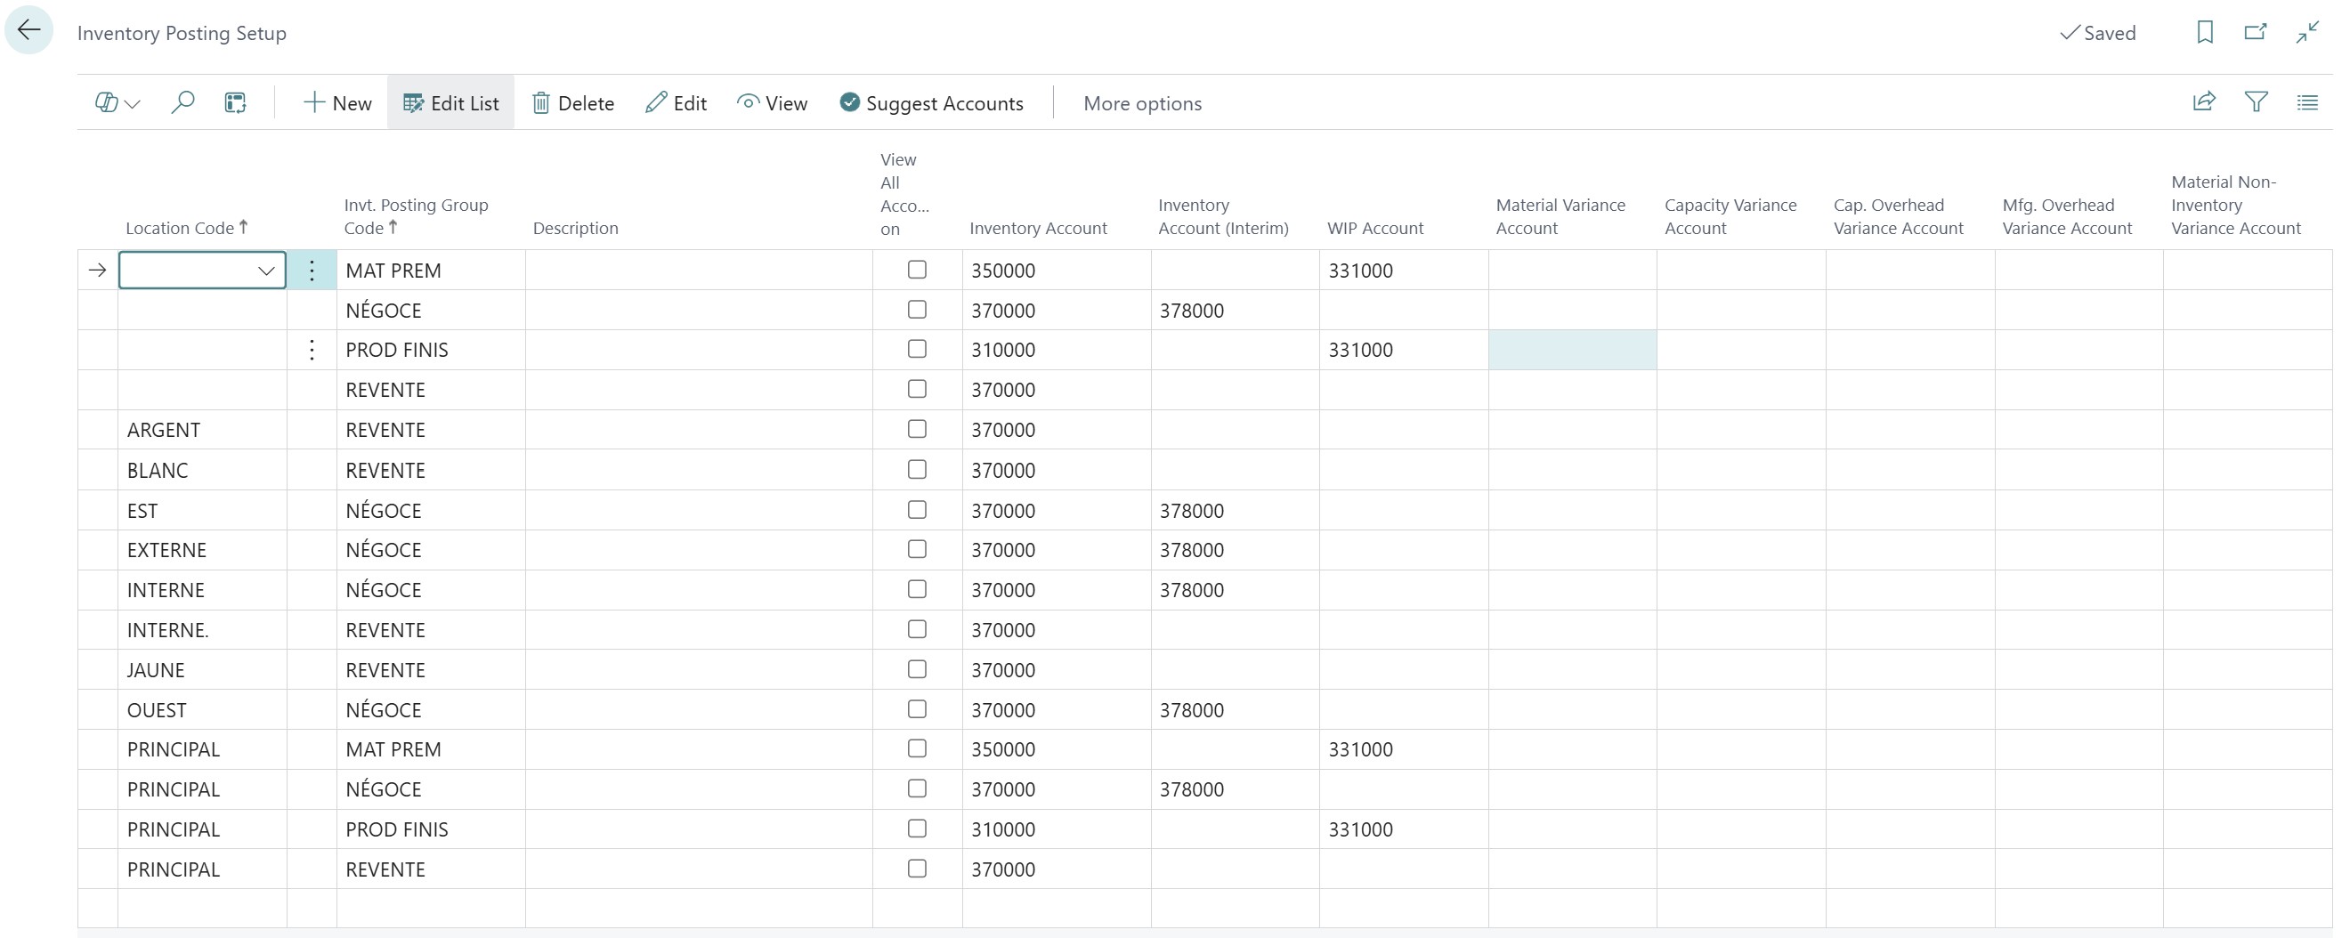The width and height of the screenshot is (2350, 938).
Task: Toggle the filter pane funnel icon
Action: click(x=2256, y=102)
